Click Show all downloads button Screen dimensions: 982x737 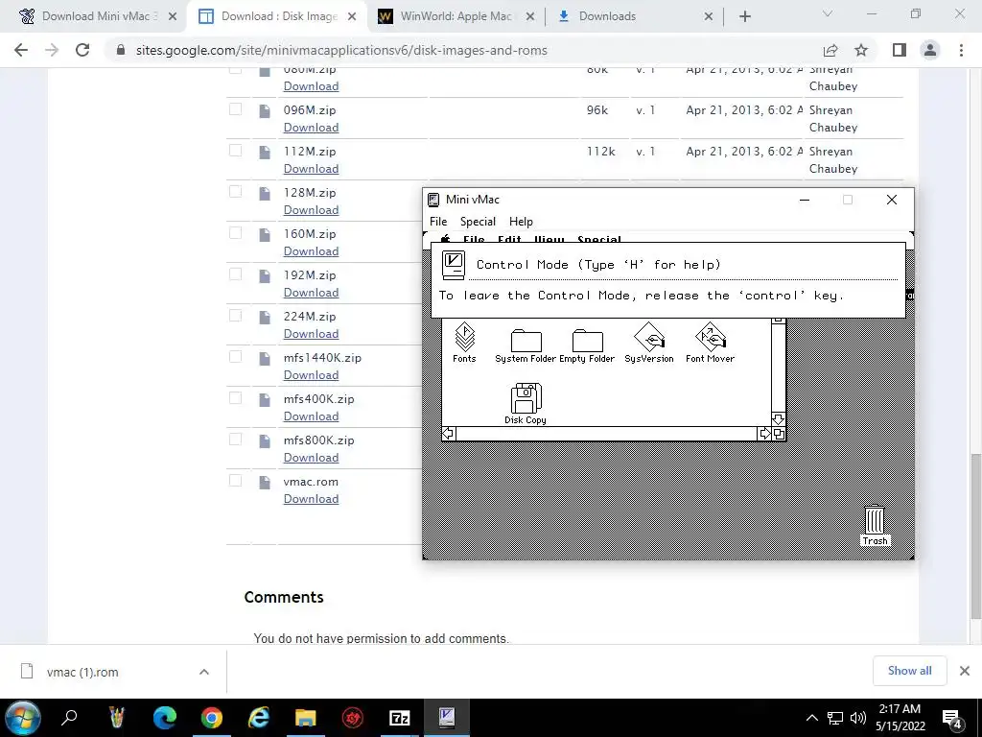[909, 671]
